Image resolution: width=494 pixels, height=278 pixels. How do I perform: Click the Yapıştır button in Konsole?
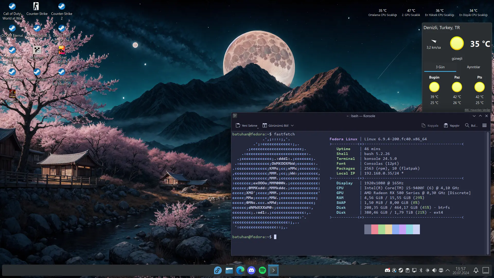(x=452, y=126)
